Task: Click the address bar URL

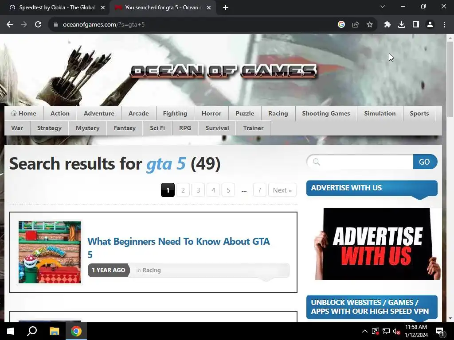Action: 104,25
